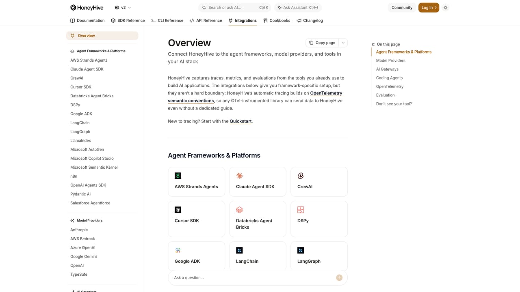Go to the Cookbooks tab

(x=277, y=20)
